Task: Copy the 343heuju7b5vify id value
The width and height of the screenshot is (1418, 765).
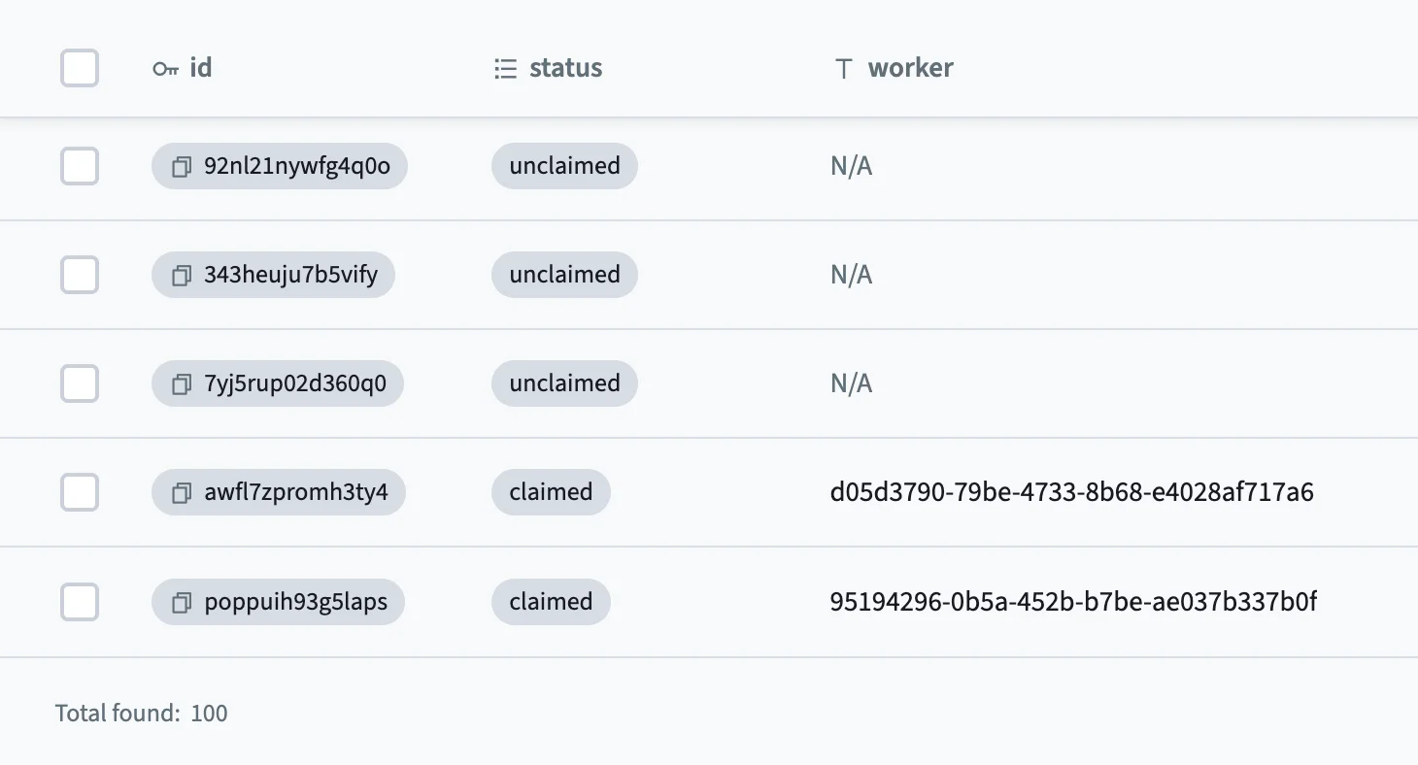Action: coord(181,276)
